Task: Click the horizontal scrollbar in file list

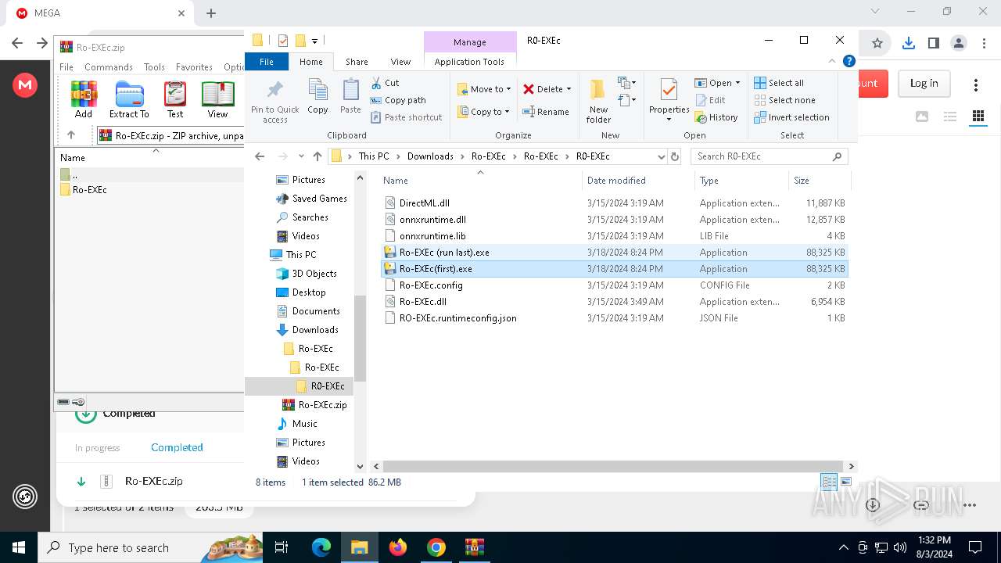Action: (613, 466)
